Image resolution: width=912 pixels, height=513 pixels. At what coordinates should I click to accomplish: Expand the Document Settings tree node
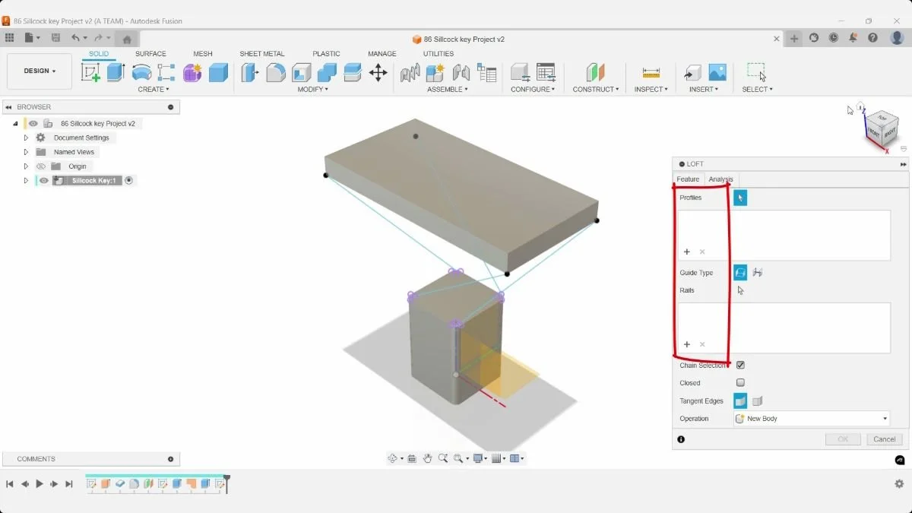click(x=26, y=138)
